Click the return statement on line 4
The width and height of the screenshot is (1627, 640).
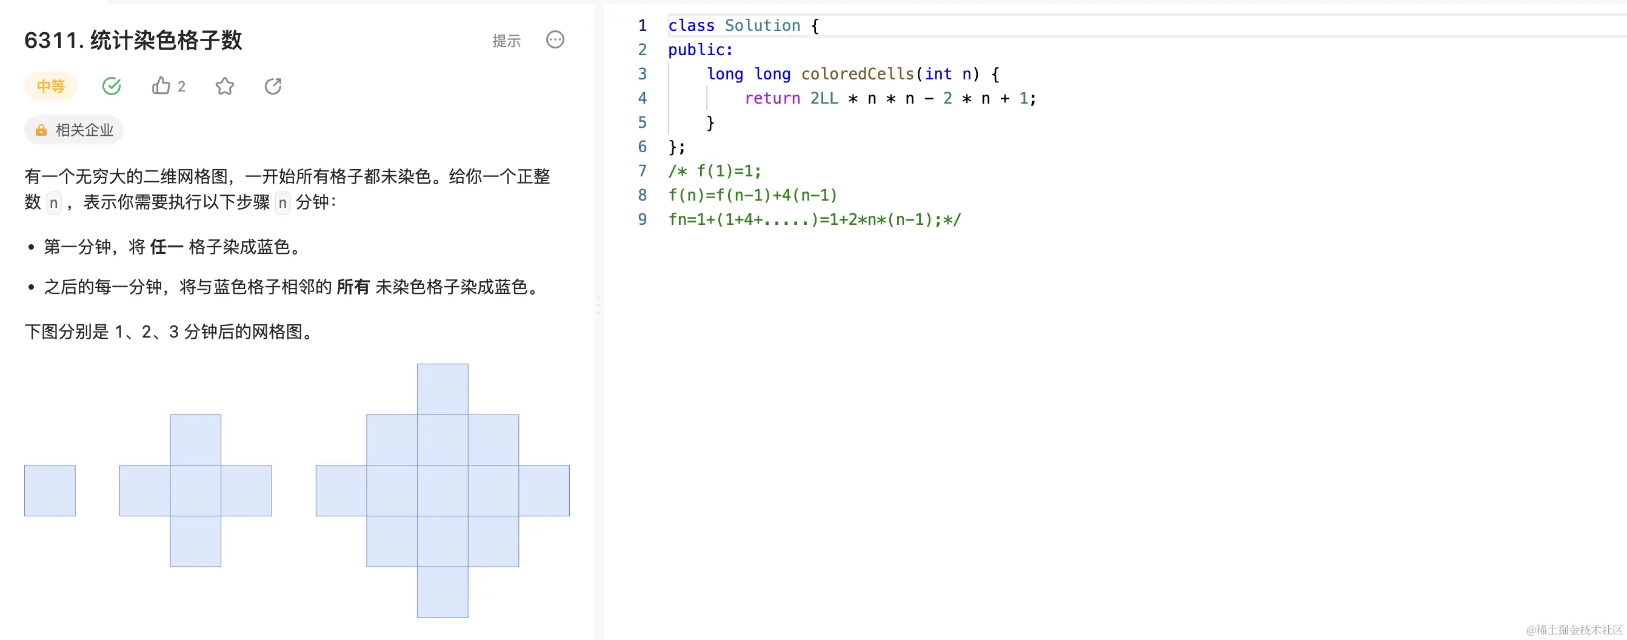(890, 98)
